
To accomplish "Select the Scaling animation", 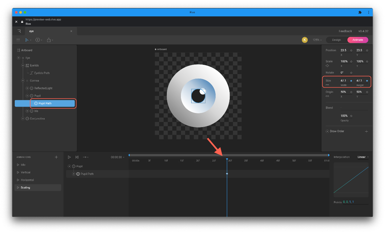I will 38,187.
